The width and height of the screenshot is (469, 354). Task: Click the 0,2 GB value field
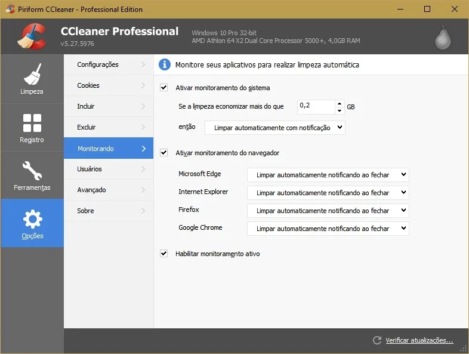click(x=316, y=107)
